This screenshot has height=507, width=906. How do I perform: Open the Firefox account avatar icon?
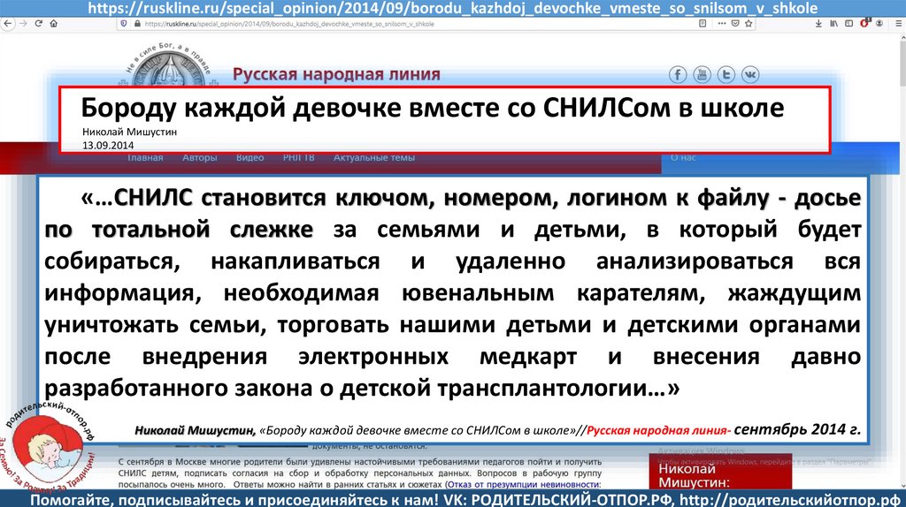pos(879,24)
